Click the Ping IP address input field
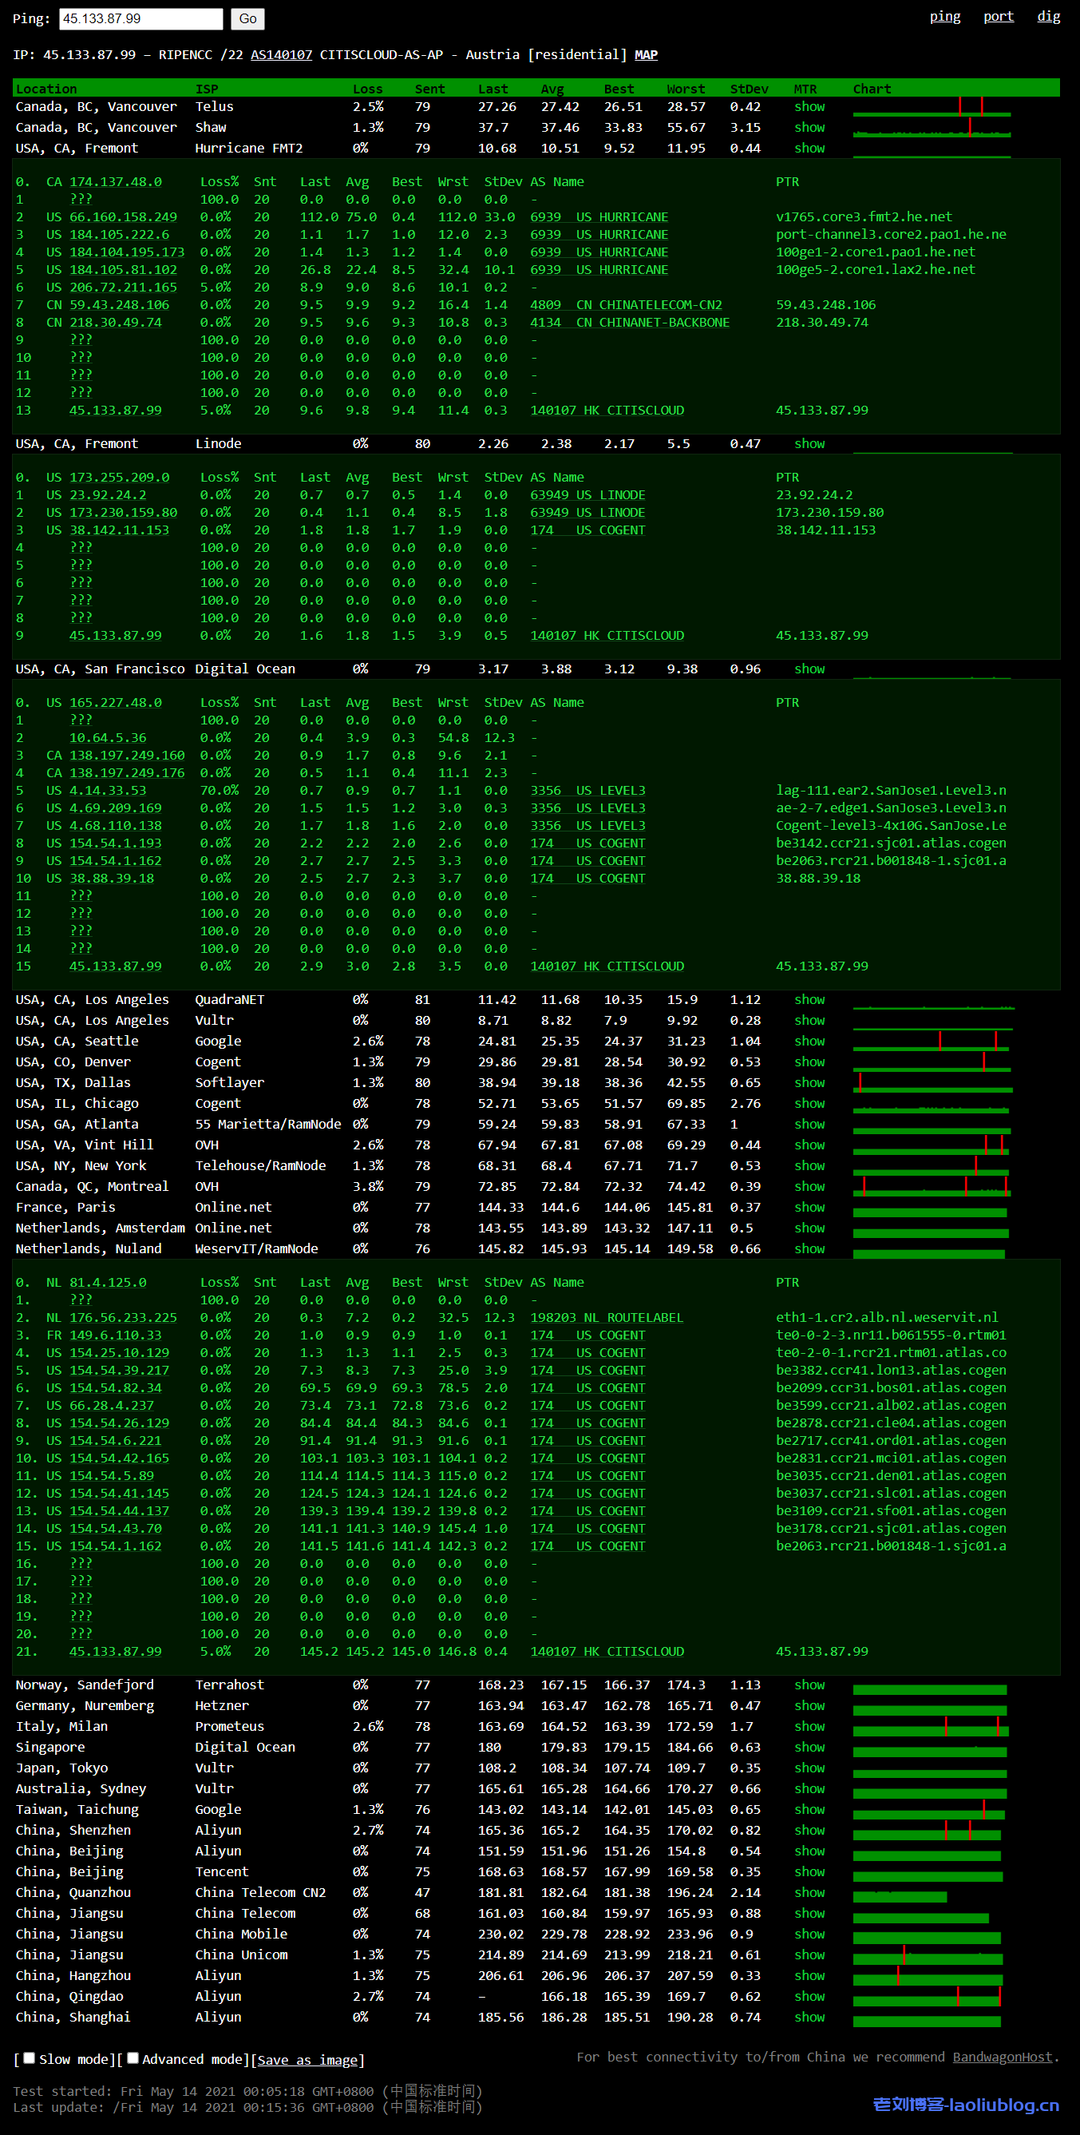This screenshot has width=1080, height=2135. 140,18
